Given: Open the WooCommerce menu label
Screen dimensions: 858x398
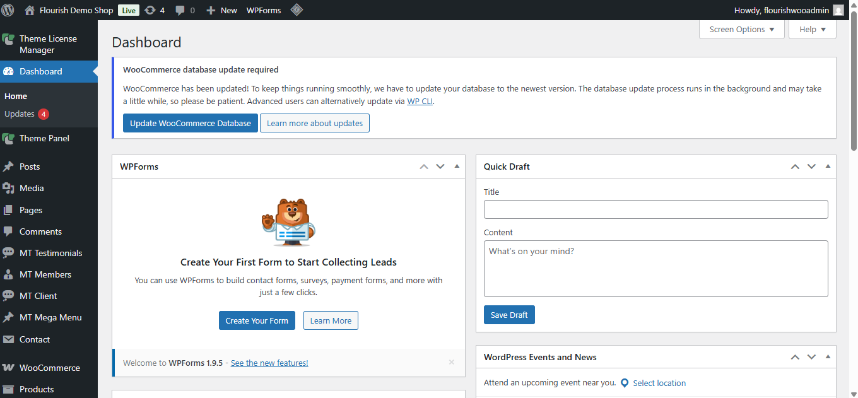Looking at the screenshot, I should coord(50,368).
